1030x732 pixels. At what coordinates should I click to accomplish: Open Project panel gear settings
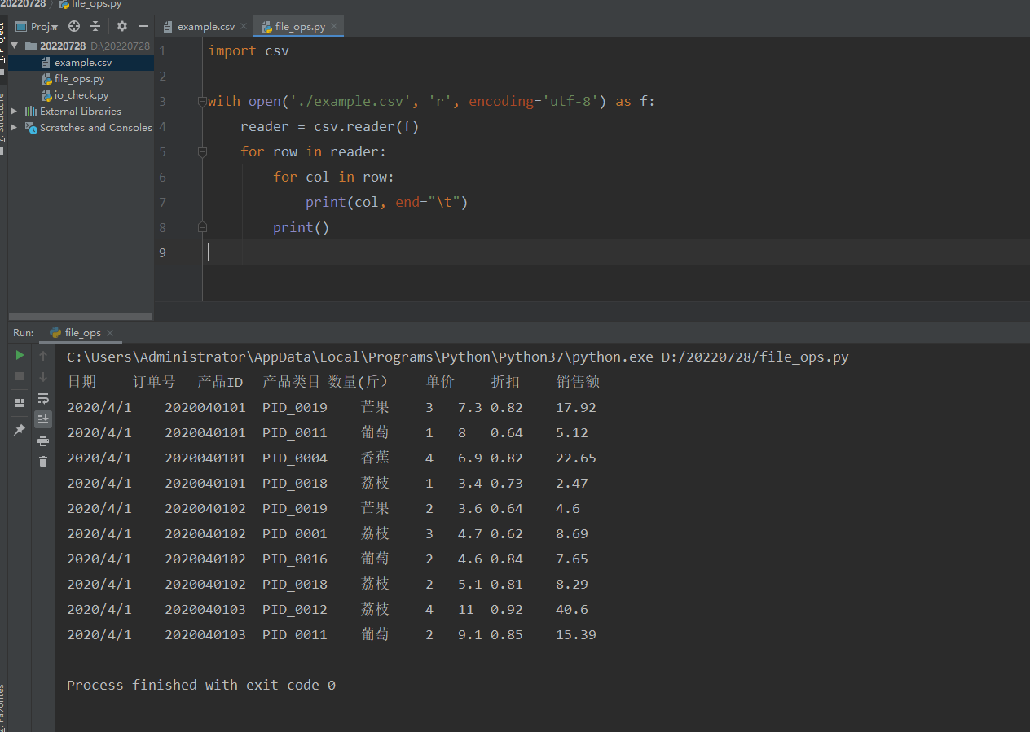tap(122, 26)
